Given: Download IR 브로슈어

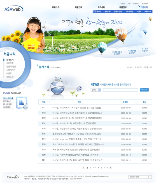Looking at the screenshot, I should pyautogui.click(x=7, y=101).
